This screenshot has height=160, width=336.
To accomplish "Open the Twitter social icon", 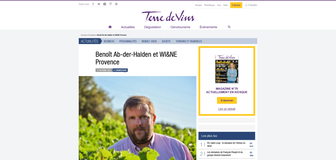I will coord(99,4).
